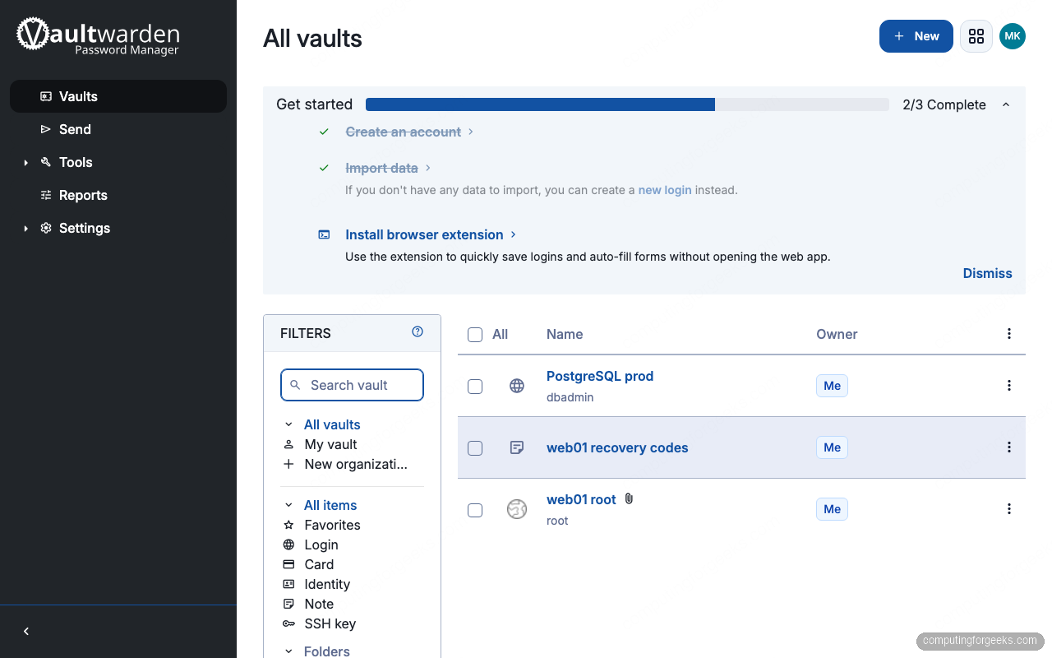Screen dimensions: 1052x658
Task: Select New organization entry
Action: tap(356, 464)
